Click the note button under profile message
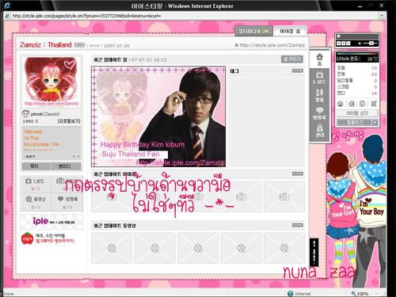The height and width of the screenshot is (297, 396). click(x=36, y=166)
